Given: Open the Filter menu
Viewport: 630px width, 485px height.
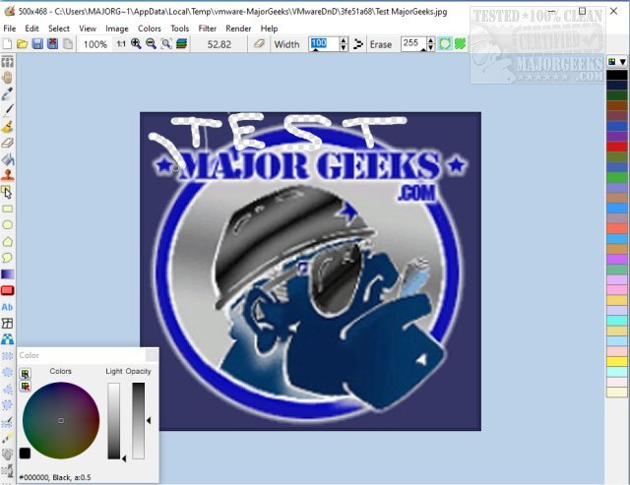Looking at the screenshot, I should 208,29.
